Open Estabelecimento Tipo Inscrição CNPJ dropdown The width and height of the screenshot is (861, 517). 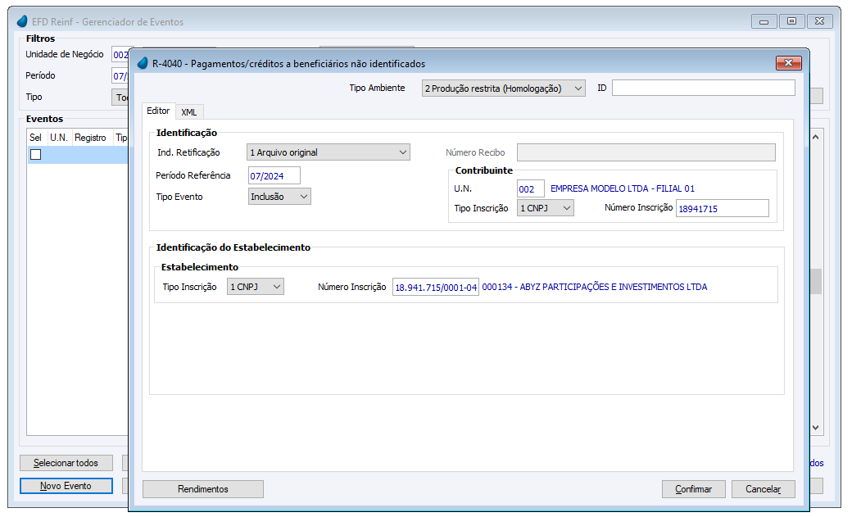click(x=256, y=287)
